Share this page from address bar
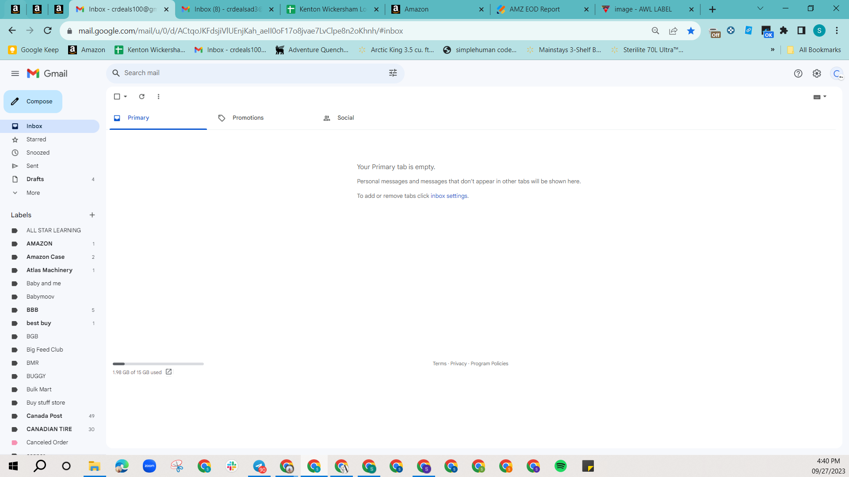 (673, 30)
